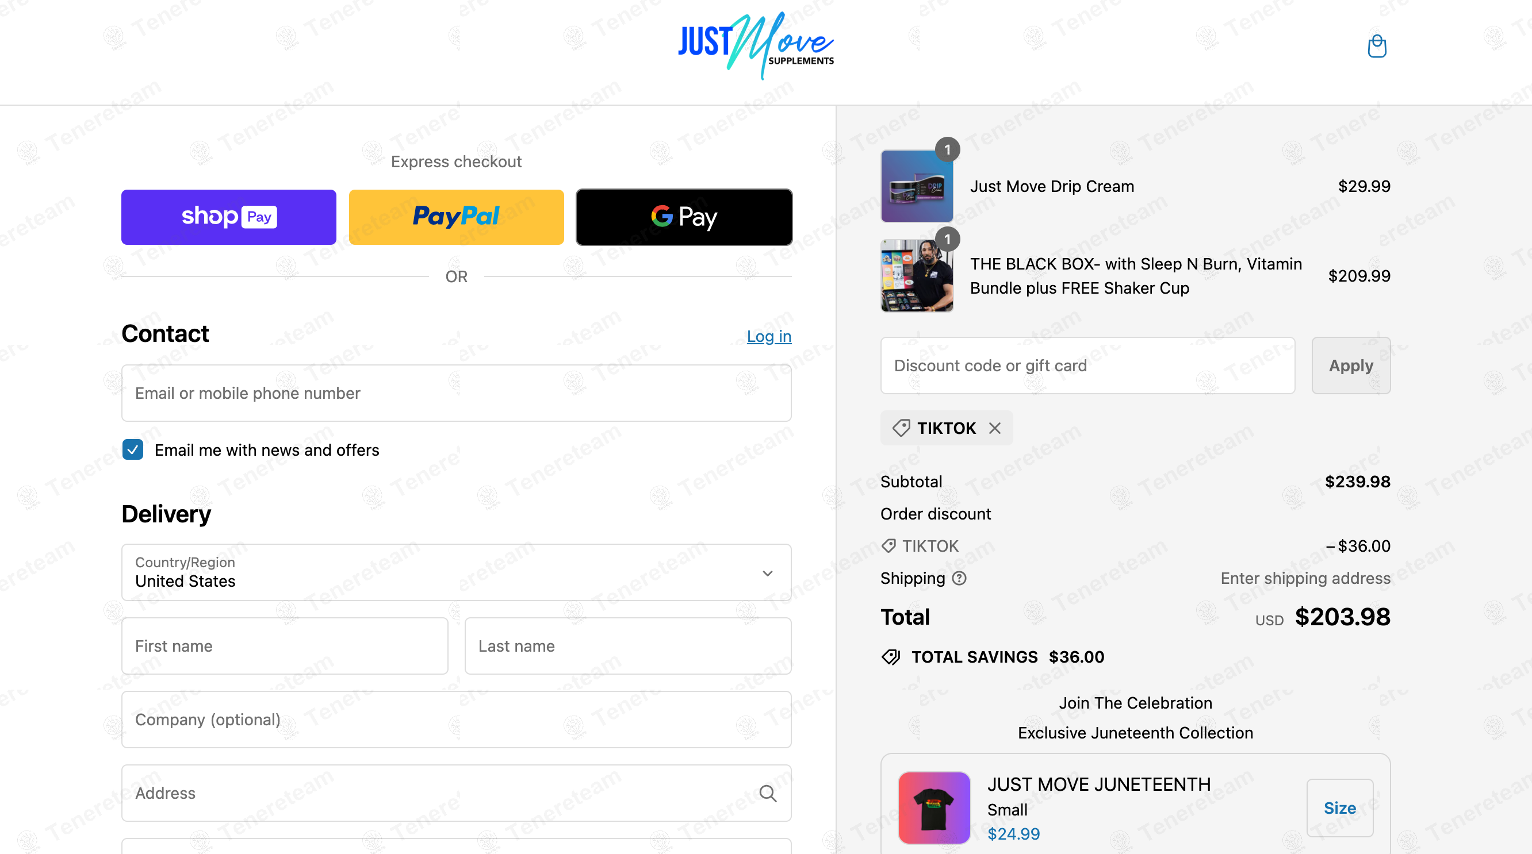Click the $209.99 price
The height and width of the screenshot is (854, 1532).
tap(1359, 276)
